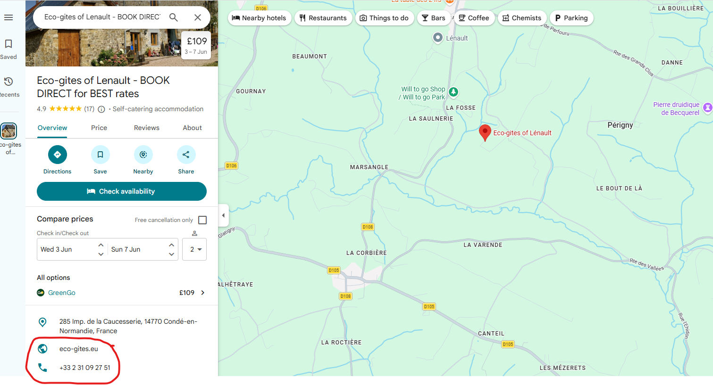This screenshot has width=713, height=385.
Task: Click phone number +33 2 31 09 27 51
Action: coord(85,368)
